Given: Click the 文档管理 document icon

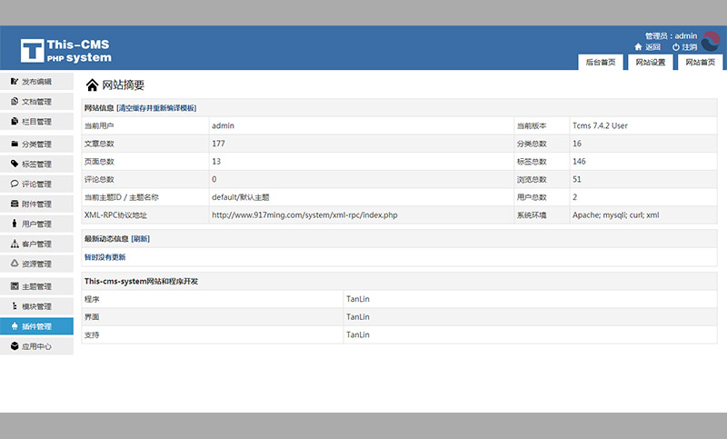Looking at the screenshot, I should pyautogui.click(x=15, y=101).
